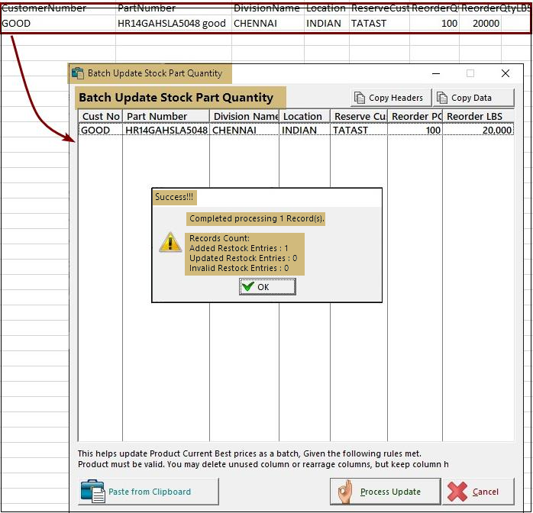Select the GOOD cell in the spreadsheet
Screen dimensions: 533x513
click(x=59, y=24)
